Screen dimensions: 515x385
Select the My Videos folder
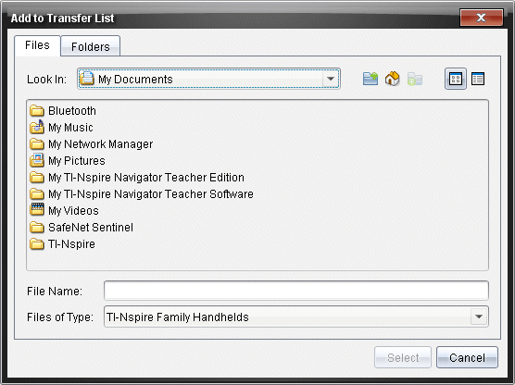64,210
